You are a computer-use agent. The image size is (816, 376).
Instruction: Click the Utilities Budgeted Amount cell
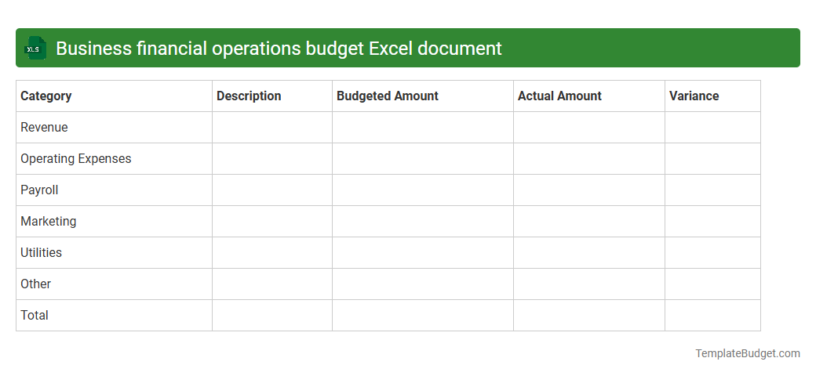point(423,252)
